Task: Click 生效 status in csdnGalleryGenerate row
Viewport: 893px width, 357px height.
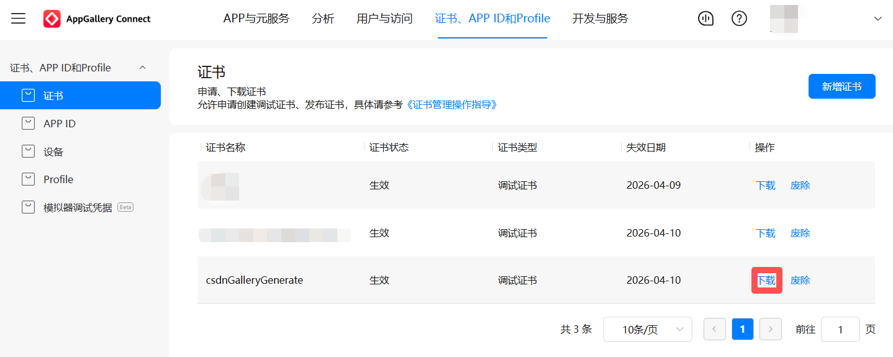Action: pos(379,280)
